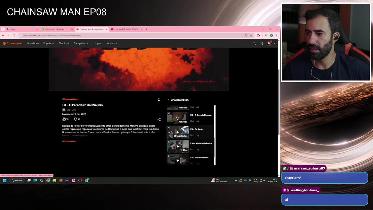Open Chrome three-dot menu
Image resolution: width=373 pixels, height=210 pixels.
pos(277,35)
